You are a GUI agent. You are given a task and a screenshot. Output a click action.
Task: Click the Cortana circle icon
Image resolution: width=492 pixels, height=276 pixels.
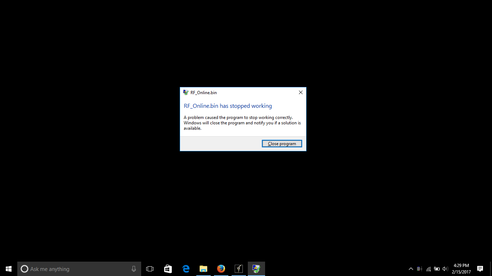[x=24, y=269]
